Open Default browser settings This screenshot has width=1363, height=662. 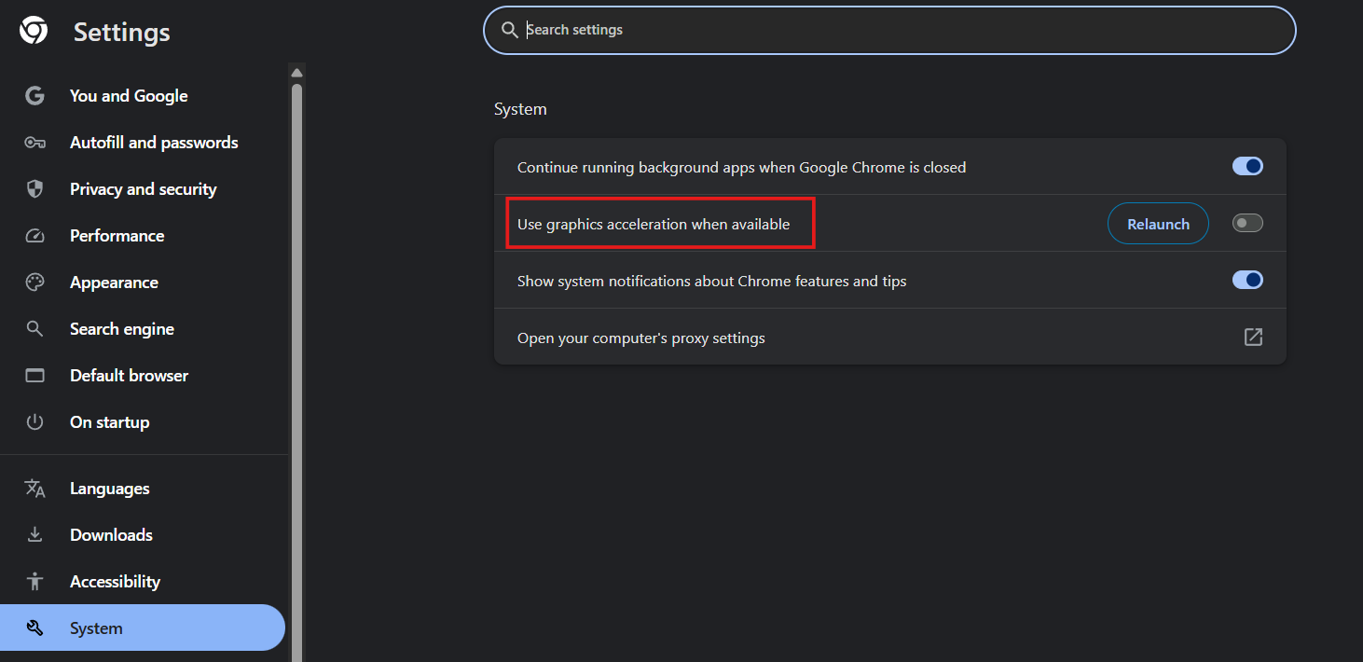129,376
